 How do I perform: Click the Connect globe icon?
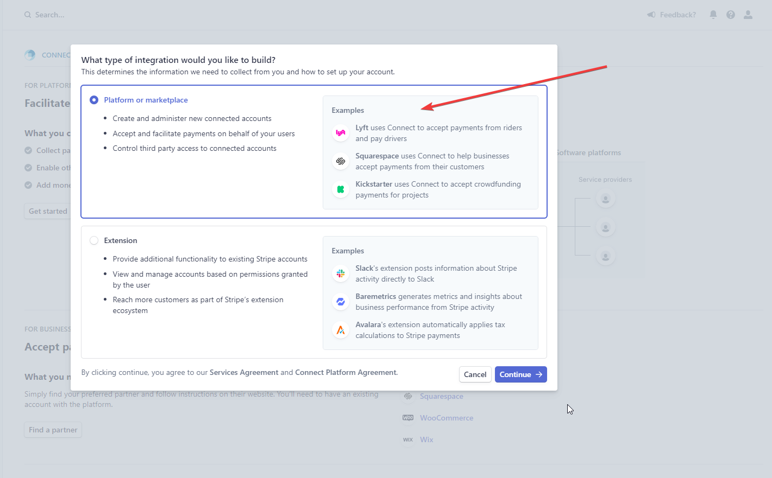click(30, 55)
